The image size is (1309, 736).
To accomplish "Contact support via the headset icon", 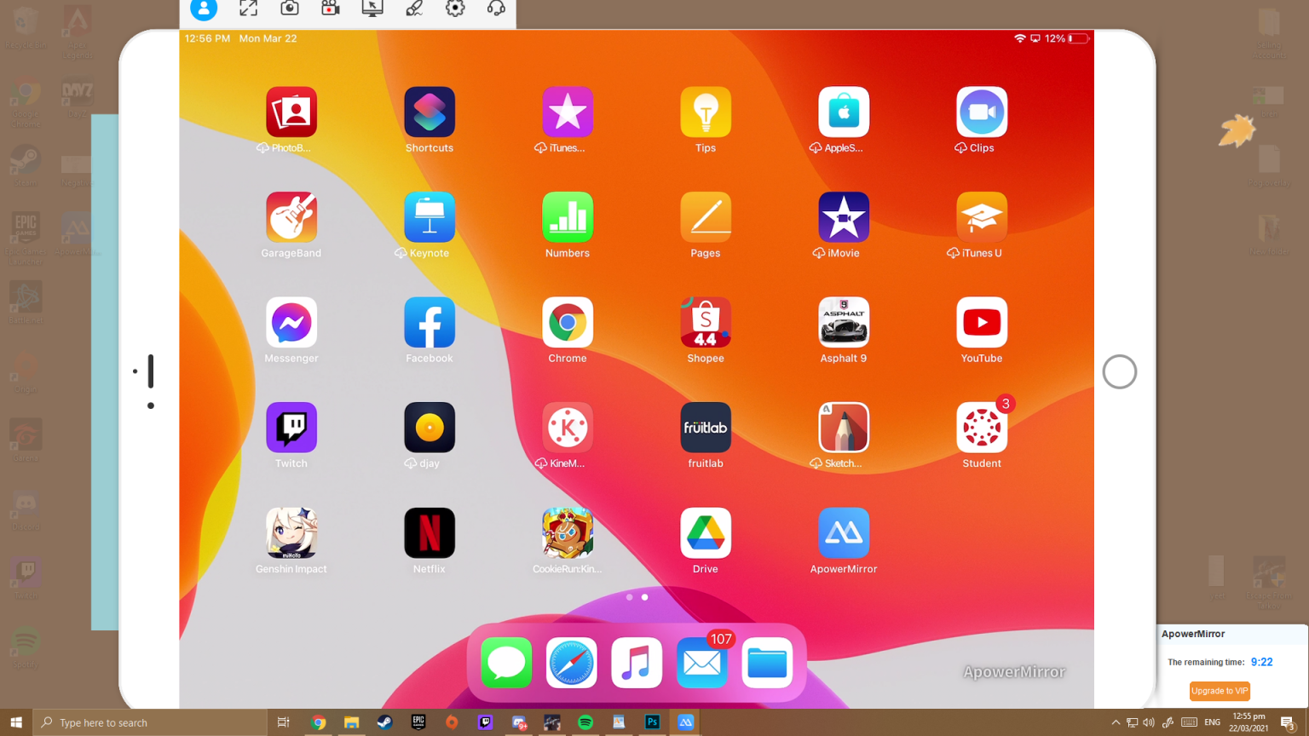I will coord(496,9).
